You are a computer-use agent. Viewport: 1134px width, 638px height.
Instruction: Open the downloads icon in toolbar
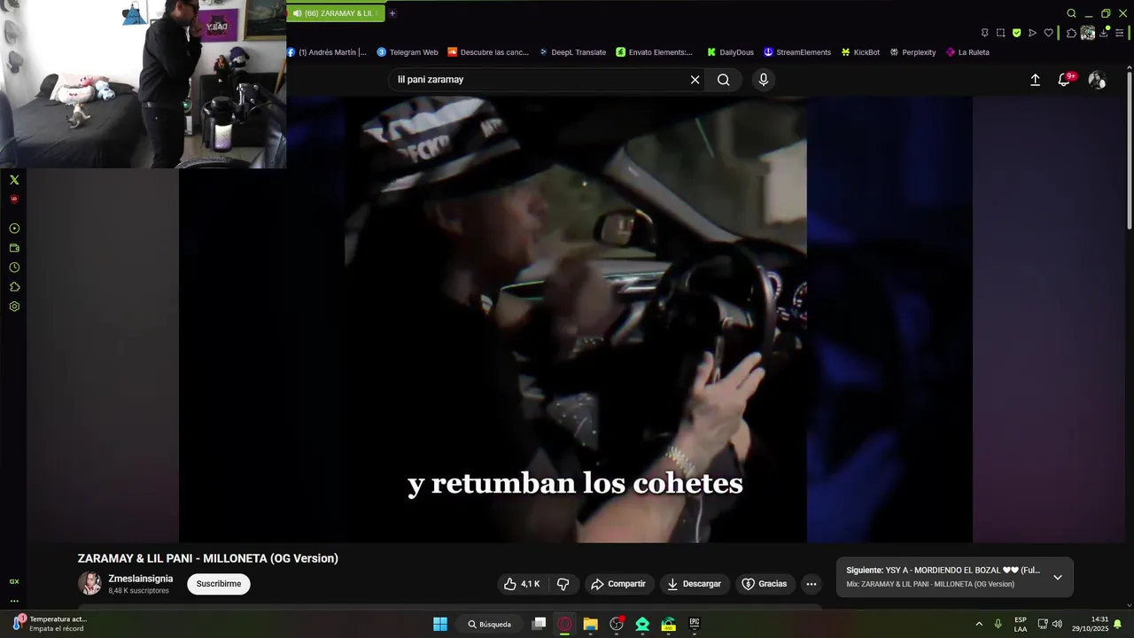pos(1104,33)
